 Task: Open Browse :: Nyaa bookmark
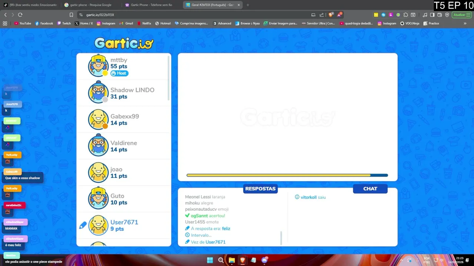coord(247,23)
